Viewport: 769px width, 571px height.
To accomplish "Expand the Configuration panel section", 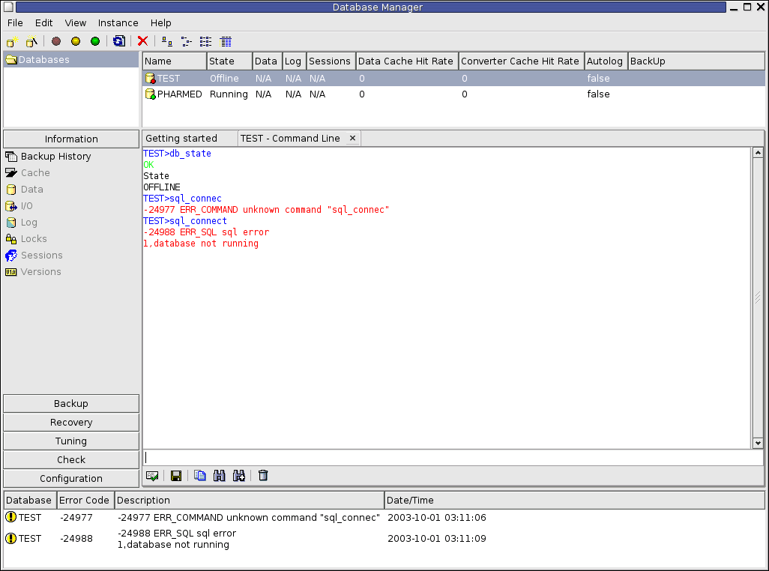I will coord(71,478).
